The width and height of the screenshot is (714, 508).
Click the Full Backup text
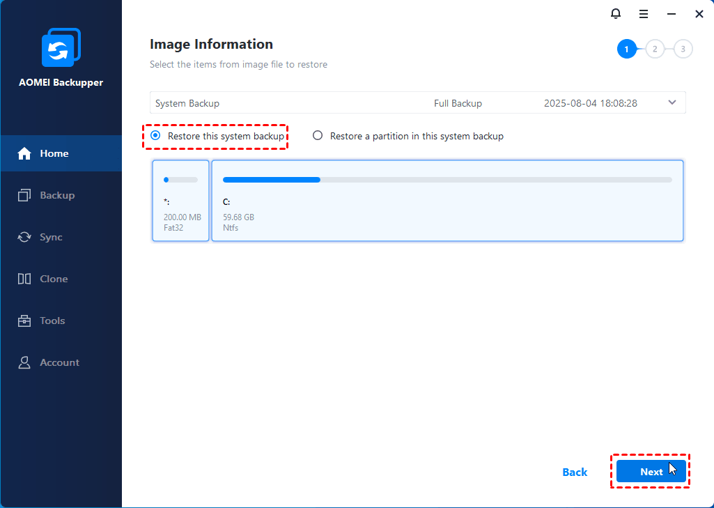pos(458,103)
